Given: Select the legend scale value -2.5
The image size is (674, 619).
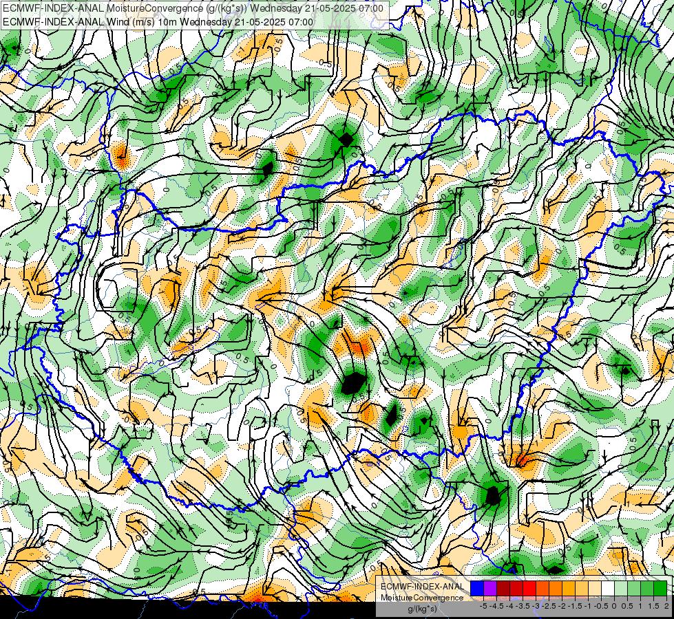Looking at the screenshot, I should [x=549, y=606].
